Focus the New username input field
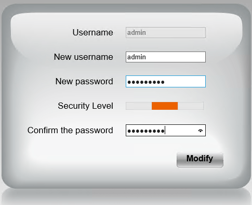252x205 pixels. (166, 57)
